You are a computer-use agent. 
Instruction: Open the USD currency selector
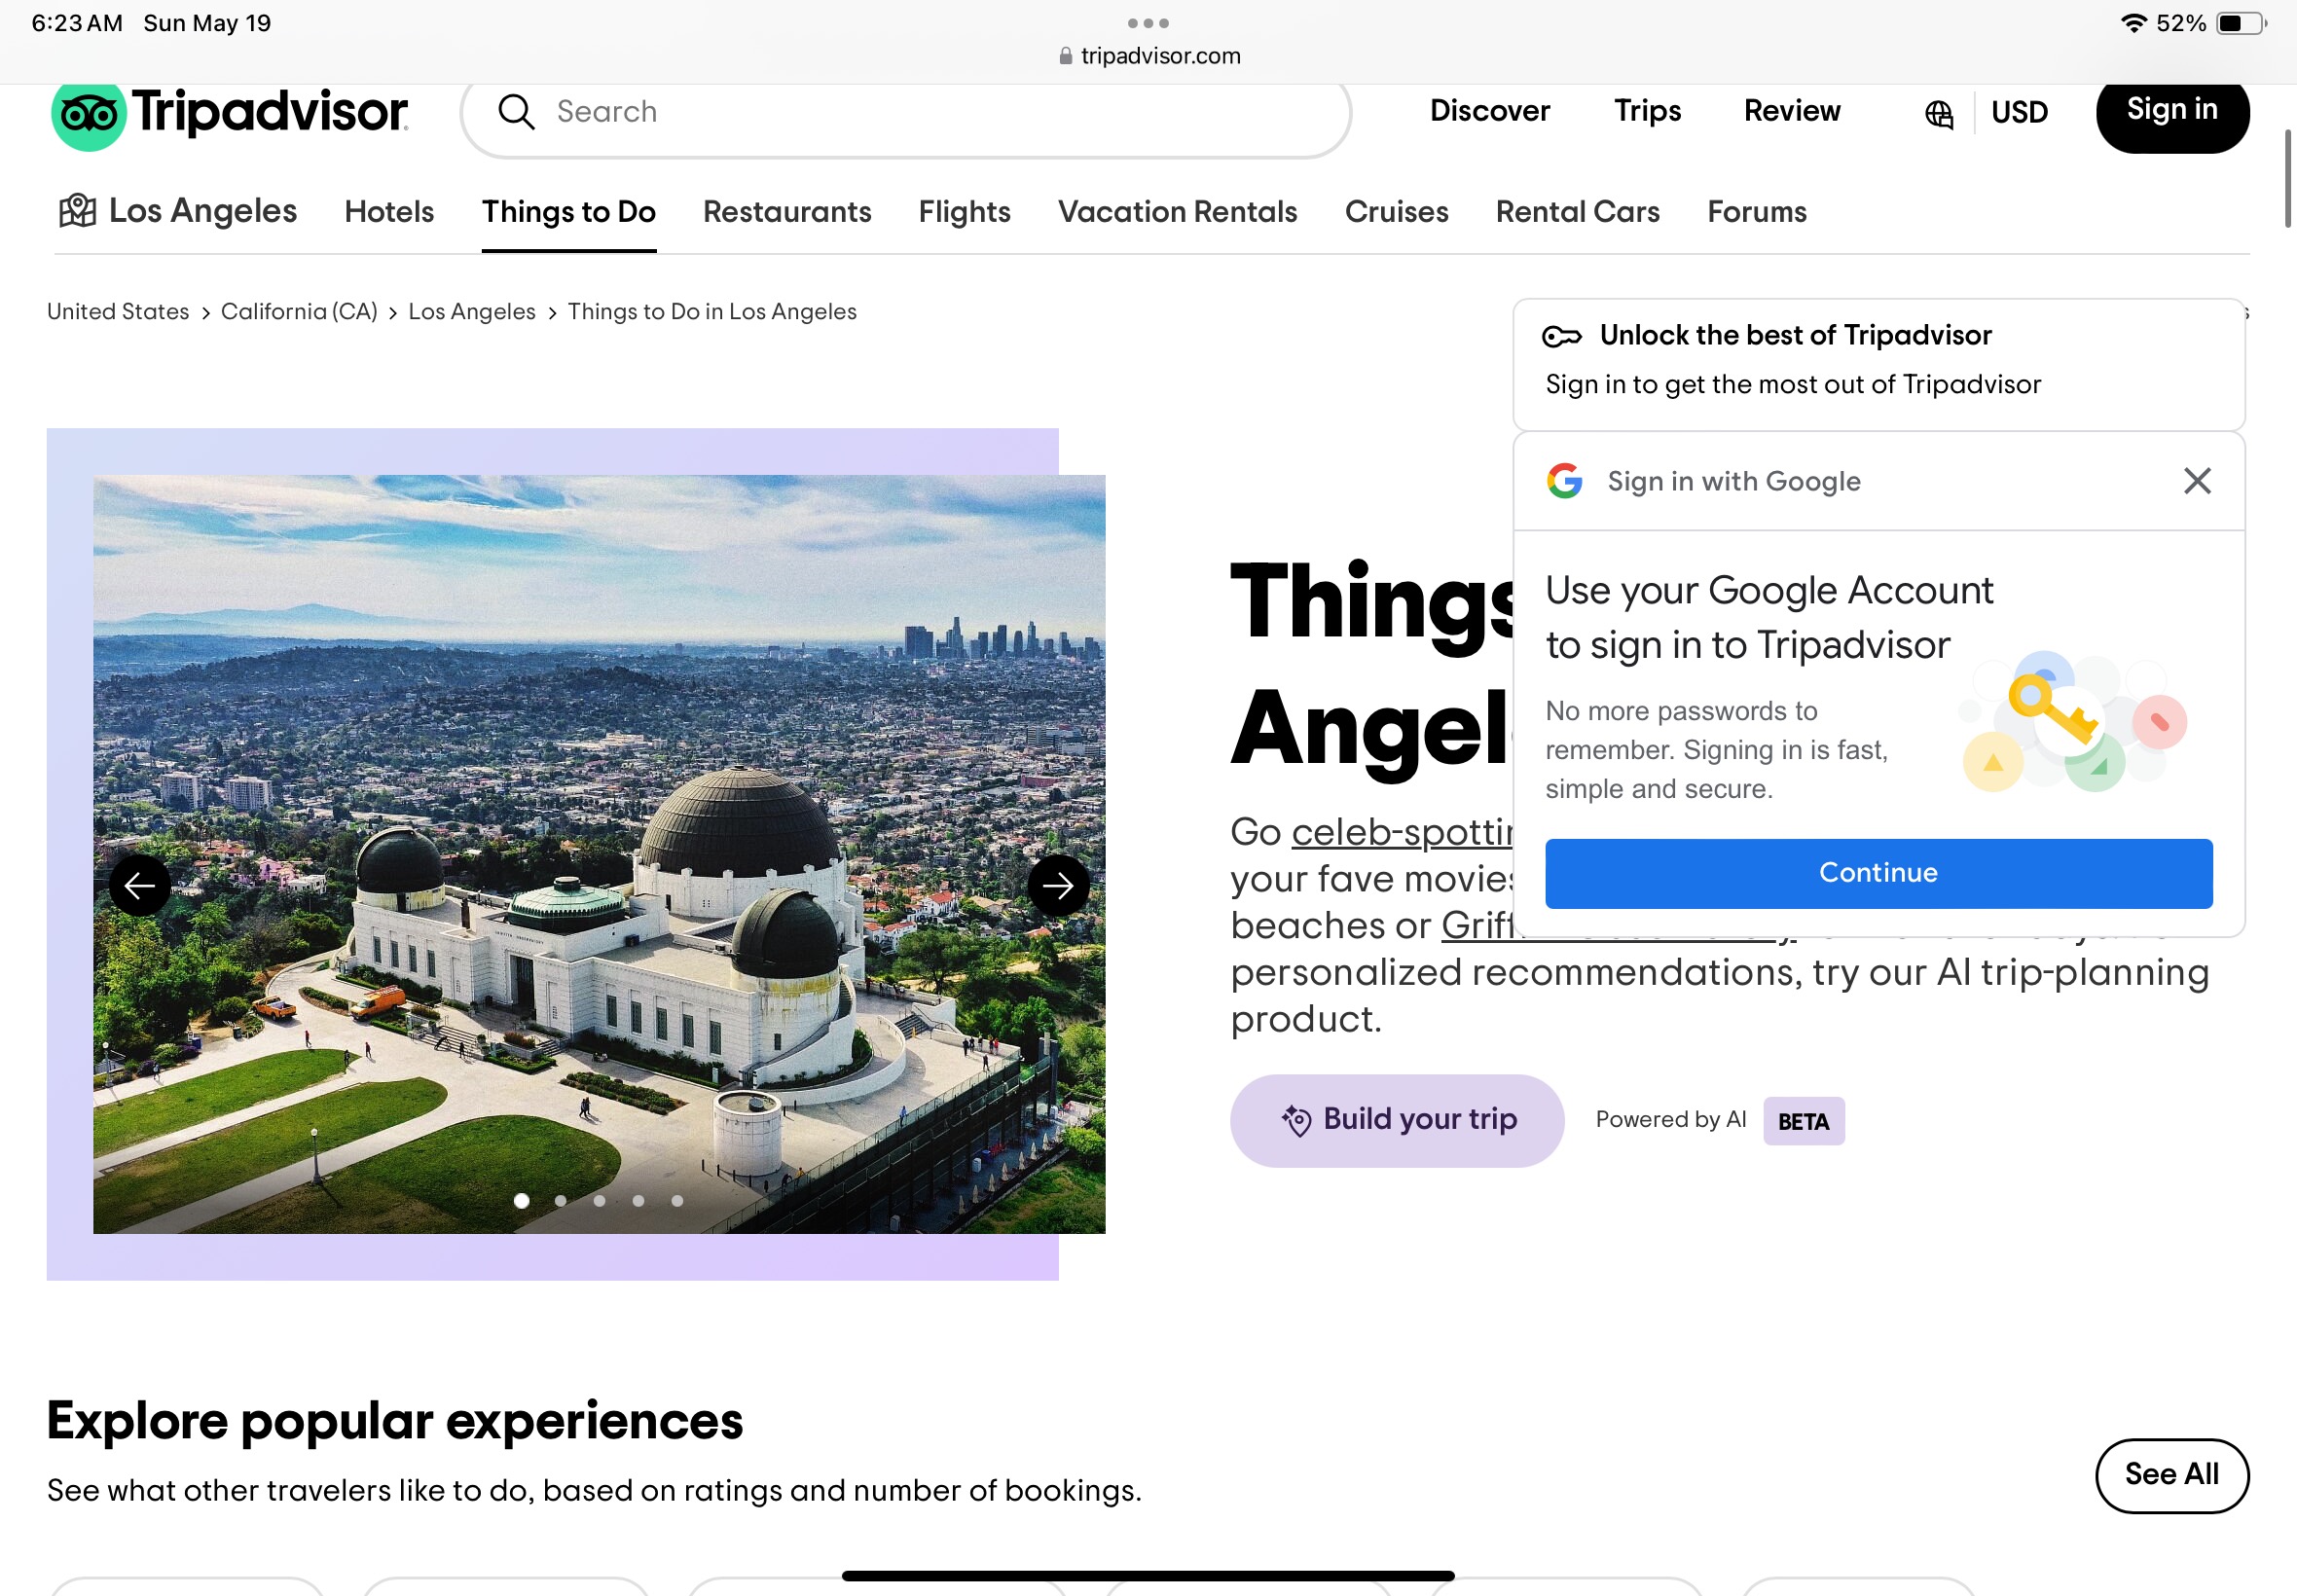(2019, 112)
